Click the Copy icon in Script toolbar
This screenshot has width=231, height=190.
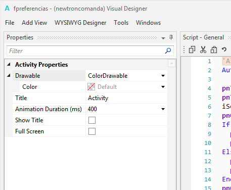(x=192, y=50)
